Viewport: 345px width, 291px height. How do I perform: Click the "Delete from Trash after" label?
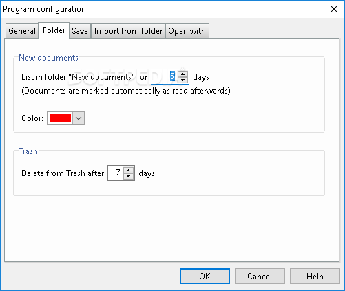63,173
